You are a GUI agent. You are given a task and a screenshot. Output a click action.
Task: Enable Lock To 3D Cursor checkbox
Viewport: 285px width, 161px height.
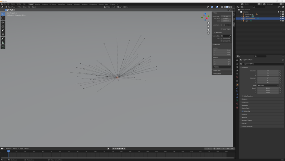tap(221, 39)
